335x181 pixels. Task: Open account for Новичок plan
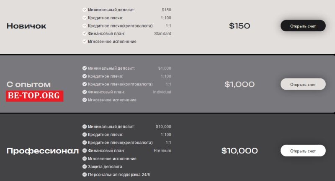[303, 26]
